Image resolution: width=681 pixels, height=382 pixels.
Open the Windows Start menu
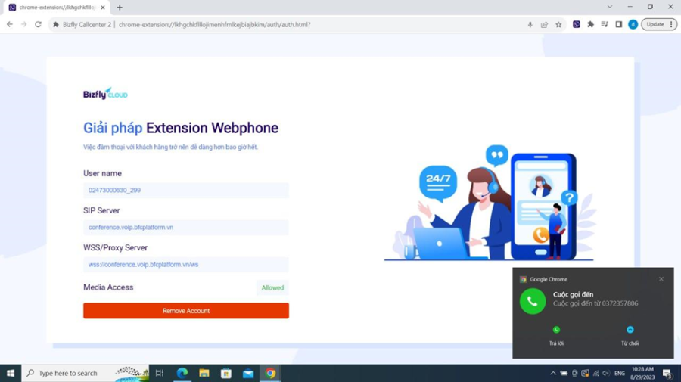tap(11, 374)
